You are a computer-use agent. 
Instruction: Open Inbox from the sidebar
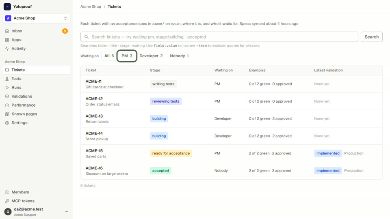point(36,31)
